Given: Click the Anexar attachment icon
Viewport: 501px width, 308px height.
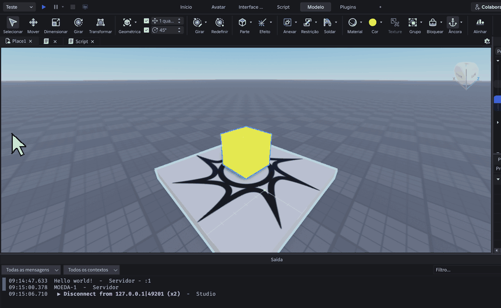Looking at the screenshot, I should pos(287,22).
